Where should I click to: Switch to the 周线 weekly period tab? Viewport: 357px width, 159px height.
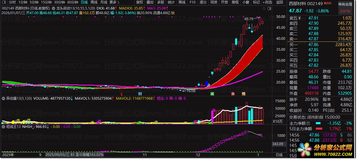(x=94, y=2)
